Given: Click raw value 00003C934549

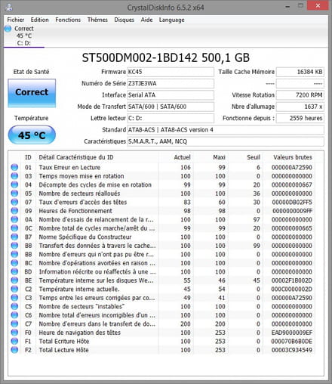Looking at the screenshot, I should click(292, 350).
